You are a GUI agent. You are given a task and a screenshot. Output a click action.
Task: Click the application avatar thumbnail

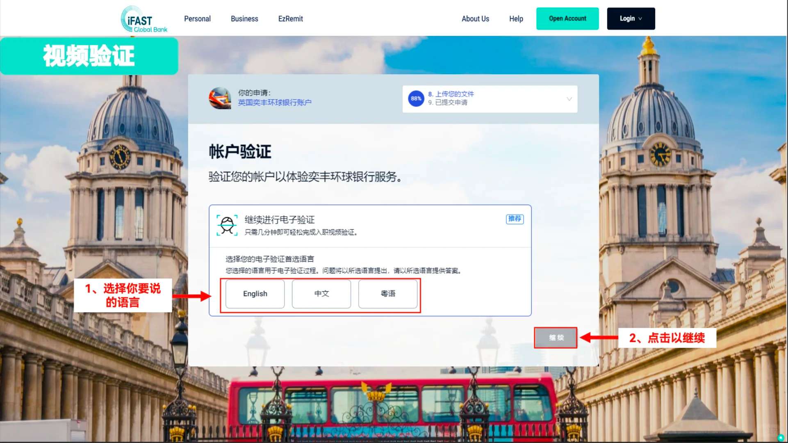click(220, 98)
